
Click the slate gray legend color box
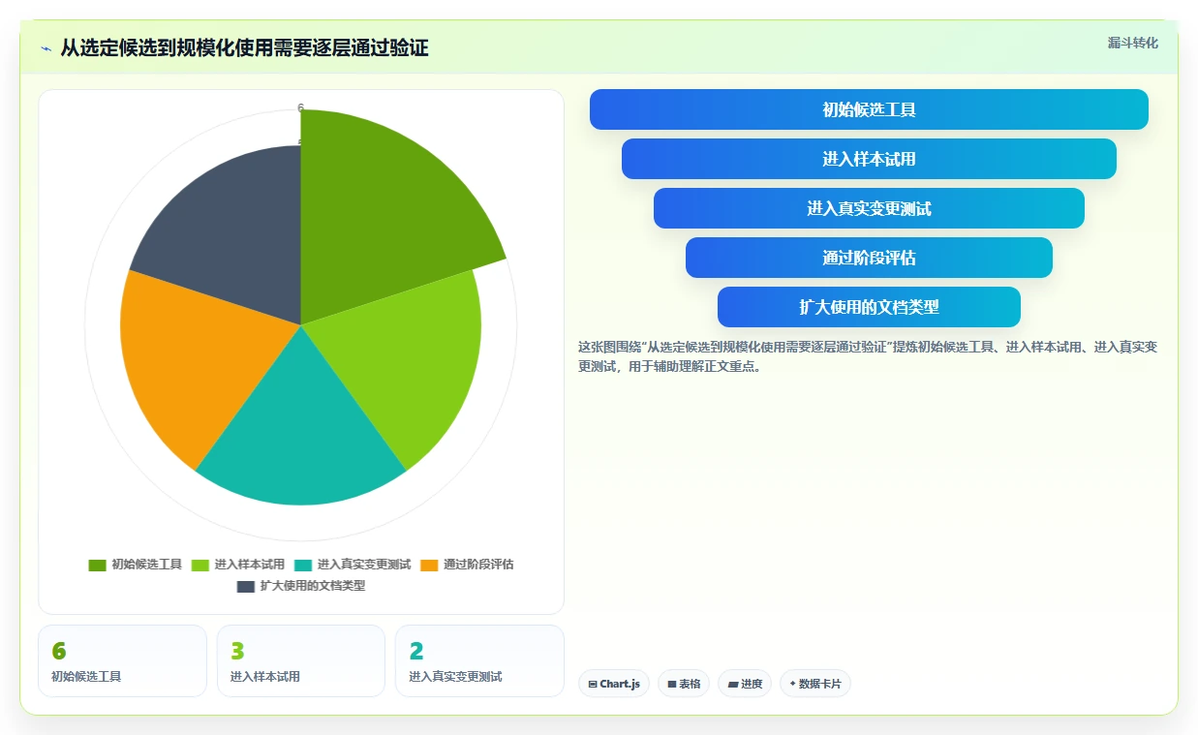[x=246, y=586]
